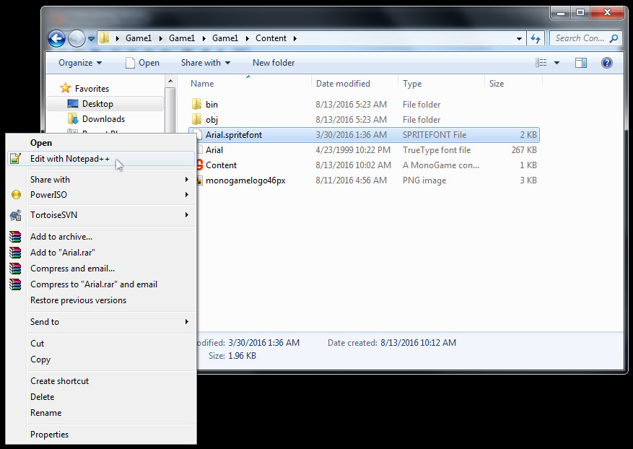633x449 pixels.
Task: Click the New folder toolbar button
Action: (274, 63)
